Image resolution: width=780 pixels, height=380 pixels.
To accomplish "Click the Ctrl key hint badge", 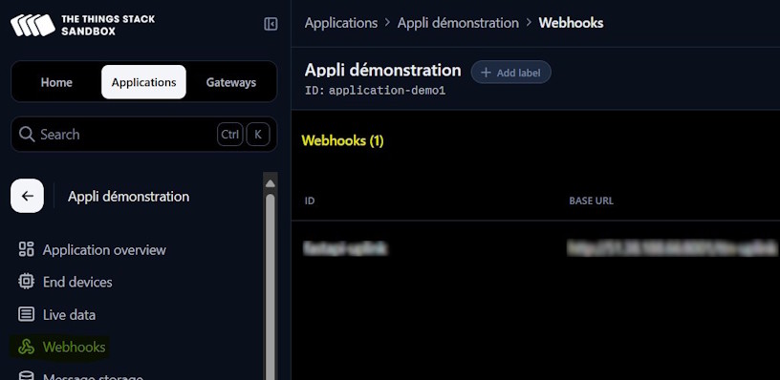I will click(x=229, y=134).
